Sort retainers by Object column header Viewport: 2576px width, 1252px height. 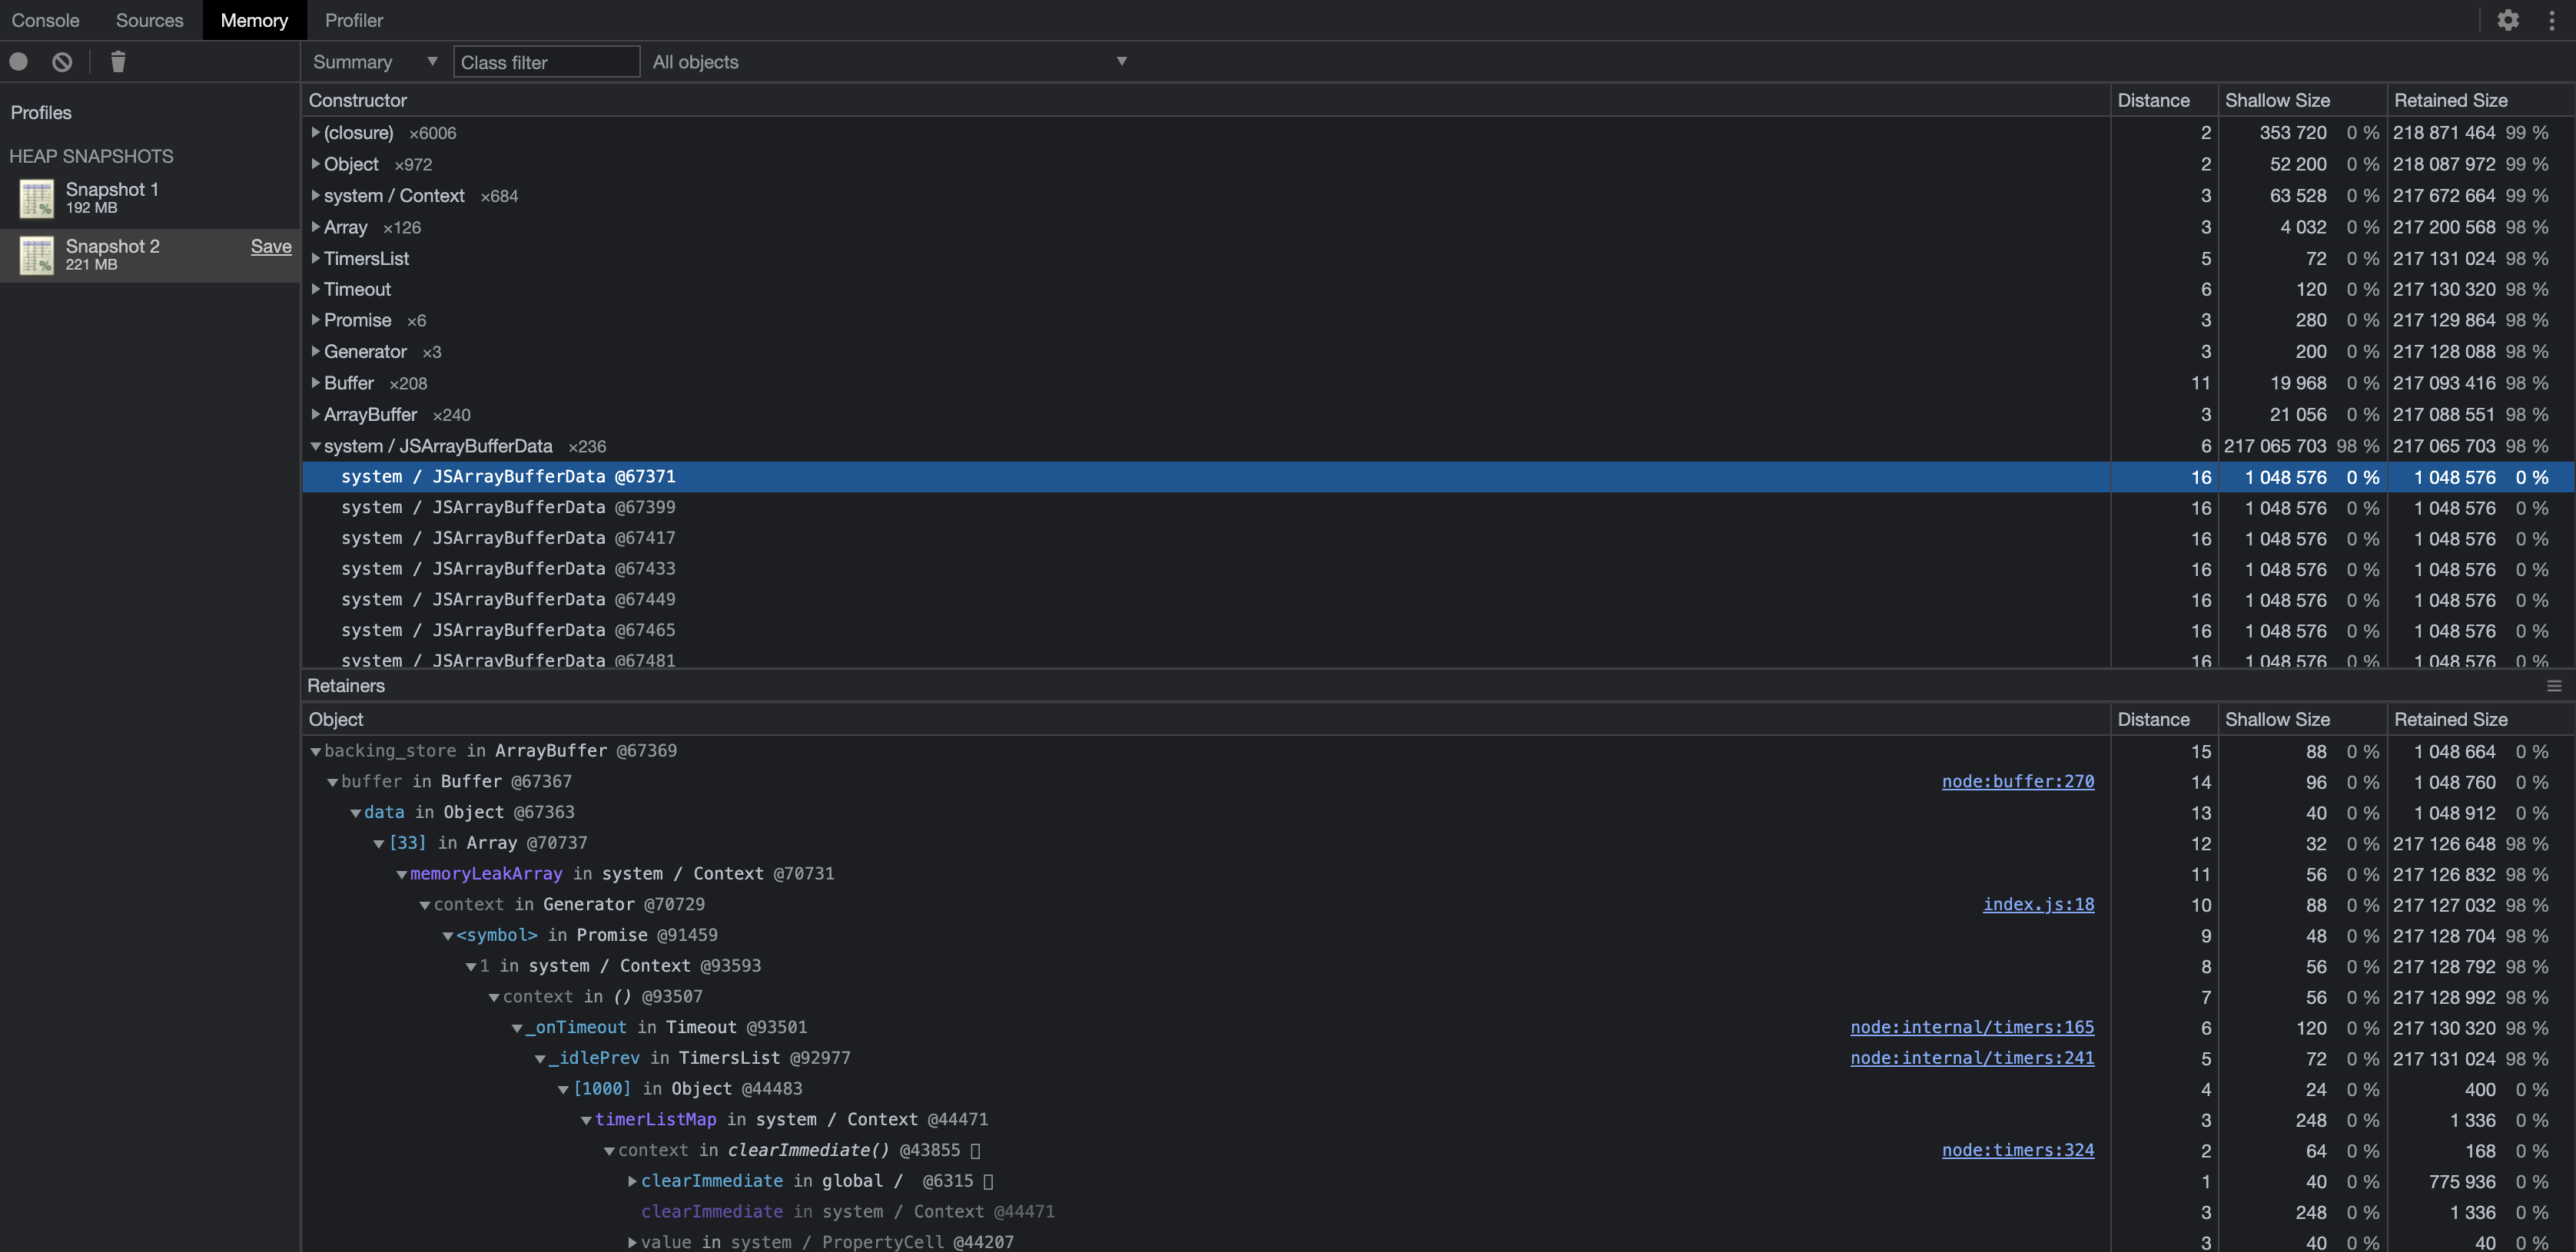click(x=1206, y=720)
